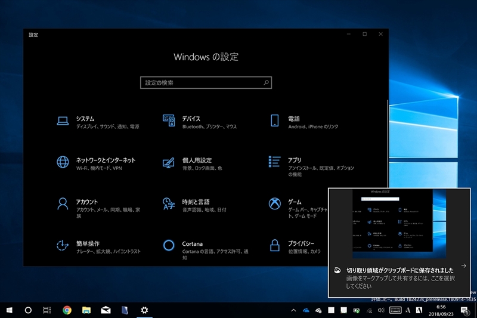
Task: Click the プライバシー title text
Action: point(301,243)
